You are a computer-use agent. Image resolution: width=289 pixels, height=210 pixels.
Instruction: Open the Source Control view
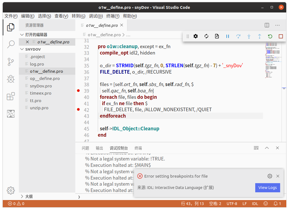(x=11, y=62)
